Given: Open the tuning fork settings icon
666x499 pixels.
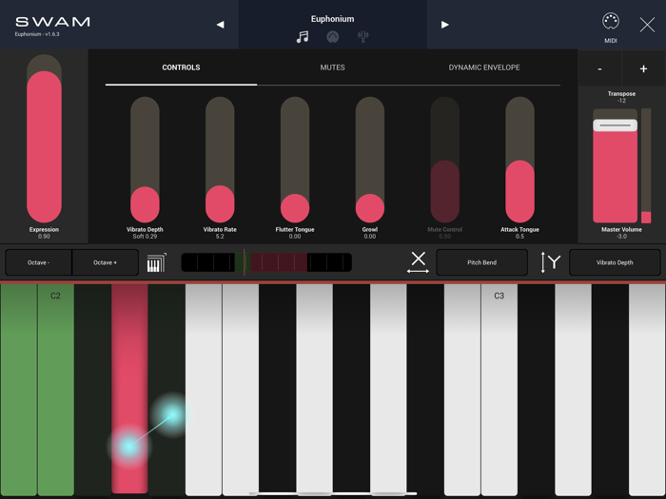Looking at the screenshot, I should (x=362, y=37).
